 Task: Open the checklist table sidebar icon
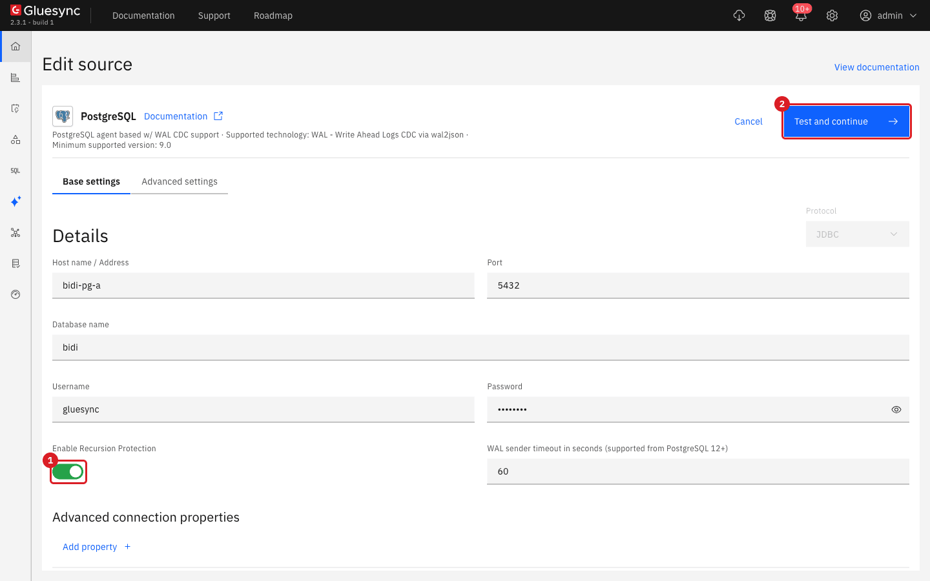15,263
